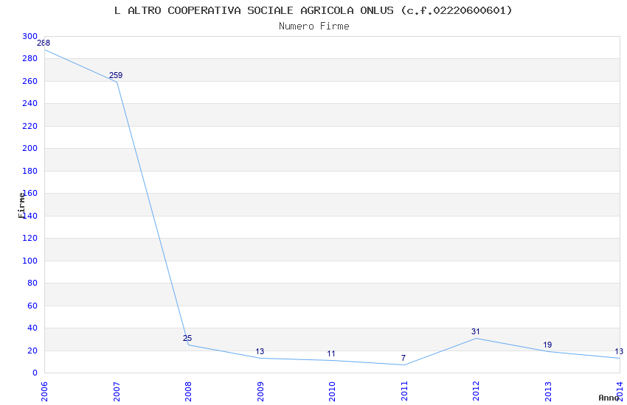Click the x-axis year label 2011
The image size is (627, 405).
(x=404, y=392)
